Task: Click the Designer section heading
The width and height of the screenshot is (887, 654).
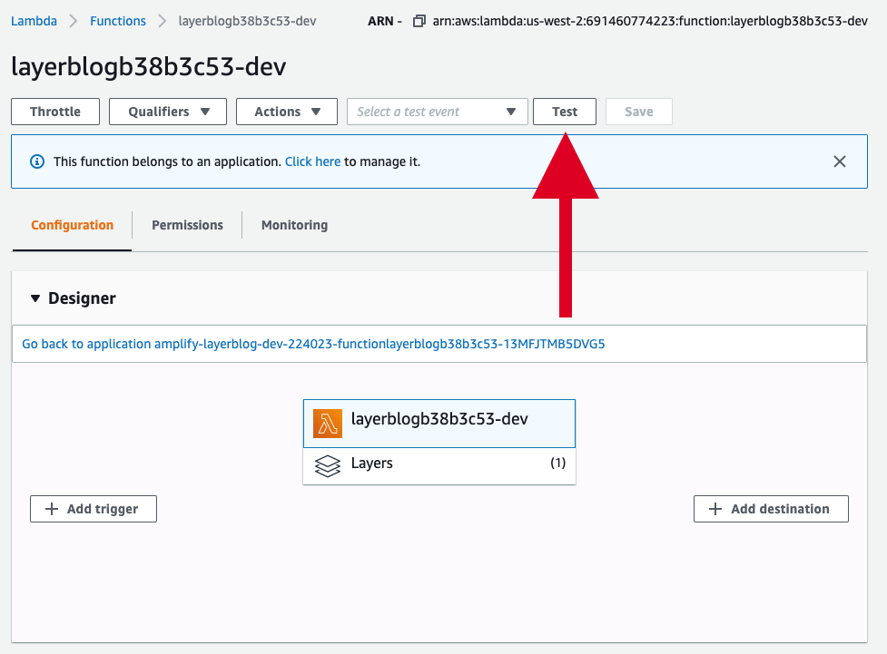Action: pyautogui.click(x=82, y=298)
